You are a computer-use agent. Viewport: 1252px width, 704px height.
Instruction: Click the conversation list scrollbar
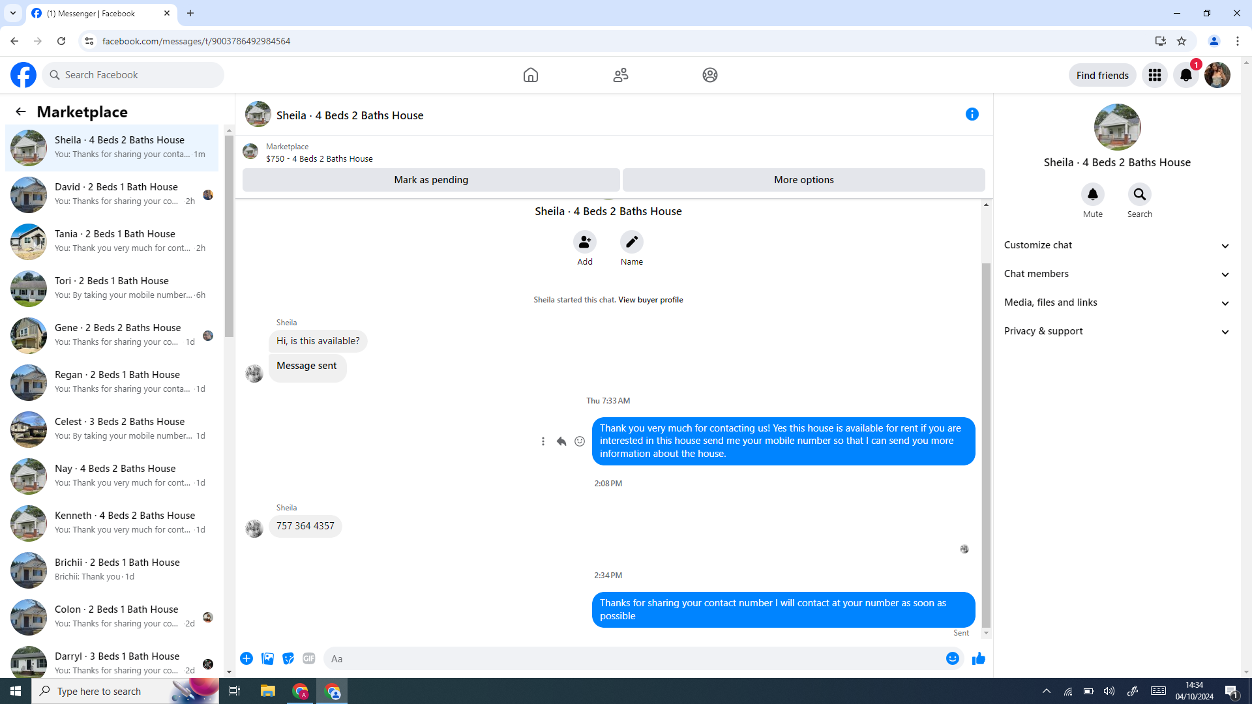click(229, 236)
